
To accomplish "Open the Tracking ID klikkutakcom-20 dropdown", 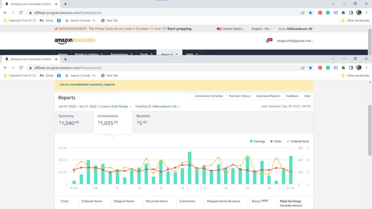I will point(166,107).
